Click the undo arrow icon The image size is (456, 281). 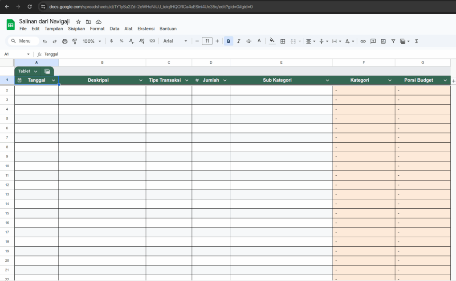pos(45,41)
